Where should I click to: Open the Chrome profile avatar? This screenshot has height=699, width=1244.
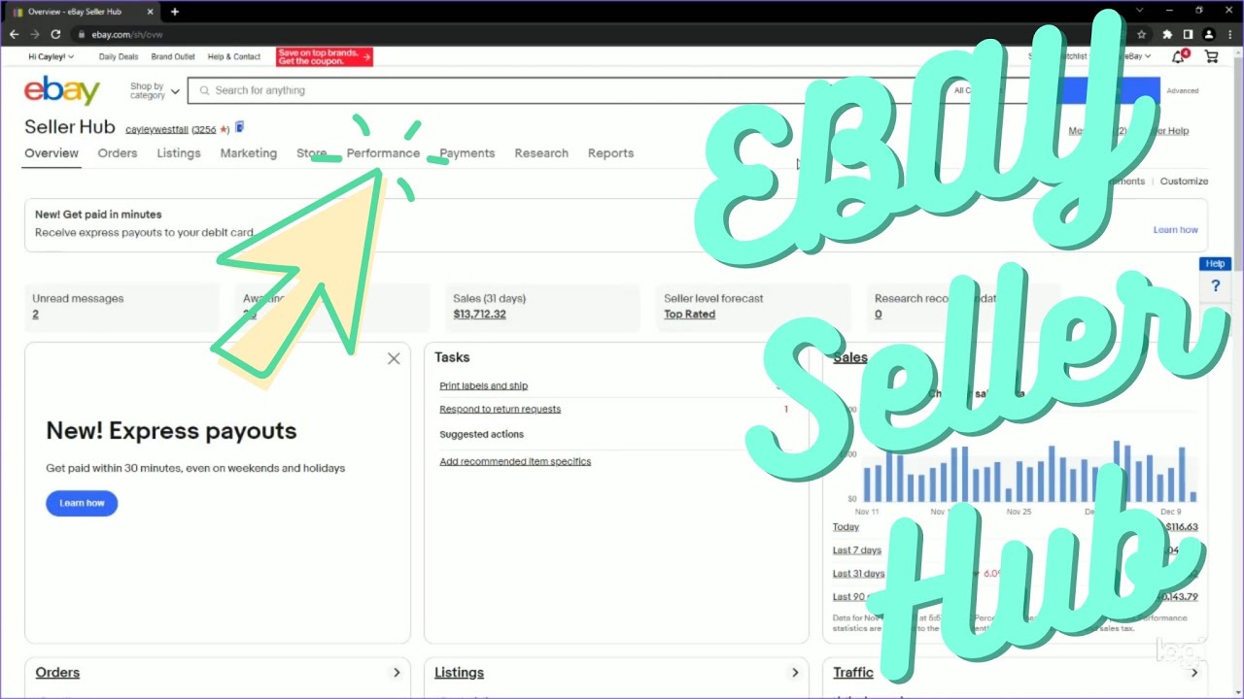pyautogui.click(x=1209, y=34)
